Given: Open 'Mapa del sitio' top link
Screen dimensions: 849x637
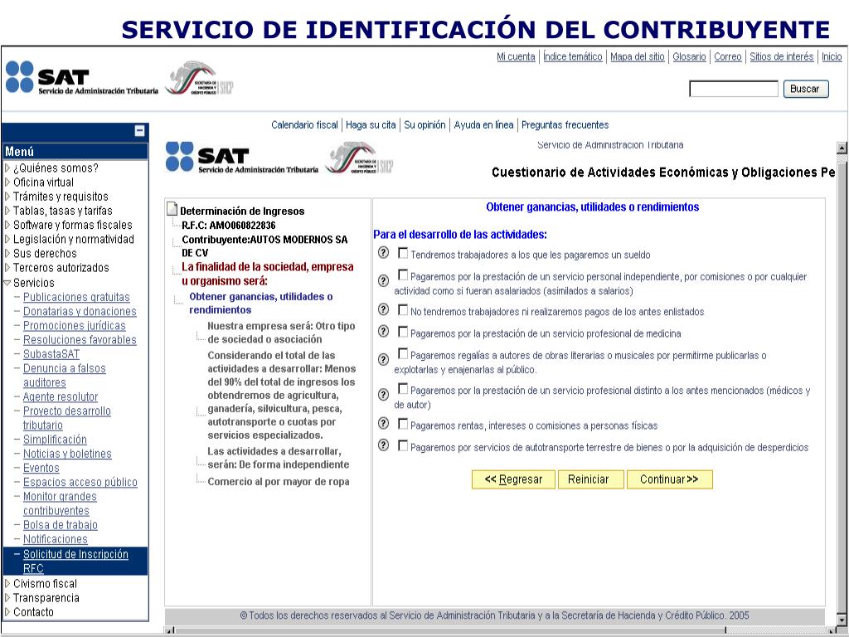Looking at the screenshot, I should (x=638, y=56).
